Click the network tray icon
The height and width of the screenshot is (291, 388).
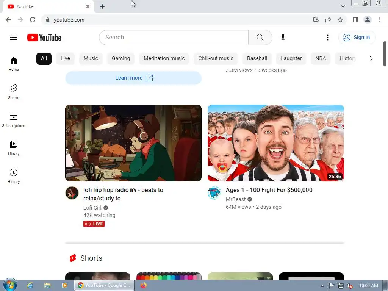point(341,286)
